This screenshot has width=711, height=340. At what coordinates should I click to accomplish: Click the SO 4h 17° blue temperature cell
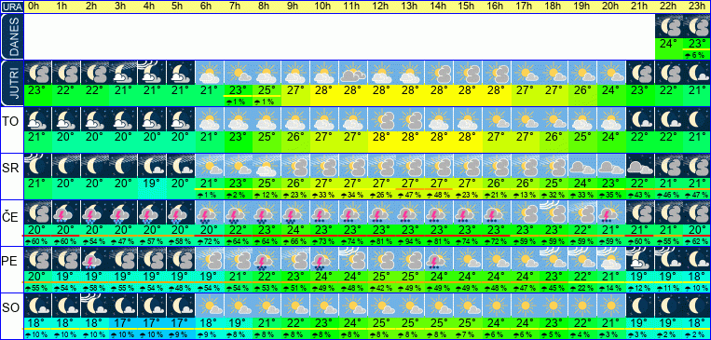pyautogui.click(x=152, y=322)
